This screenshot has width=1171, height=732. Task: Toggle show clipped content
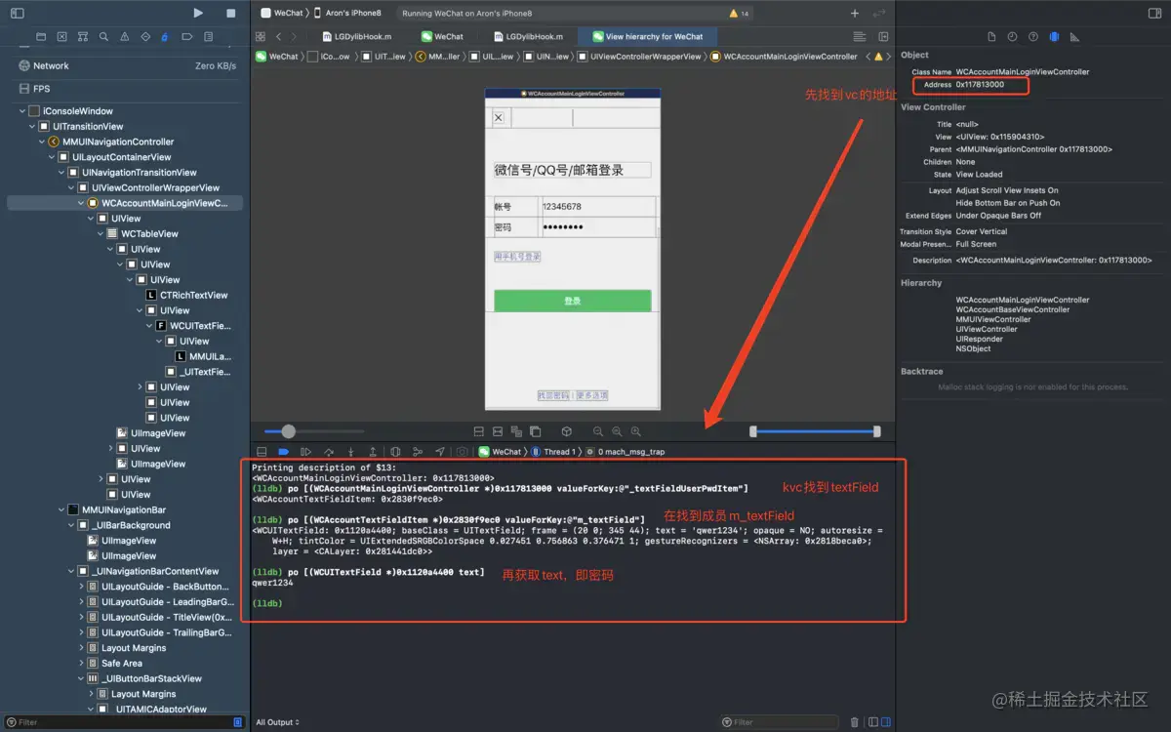(479, 431)
